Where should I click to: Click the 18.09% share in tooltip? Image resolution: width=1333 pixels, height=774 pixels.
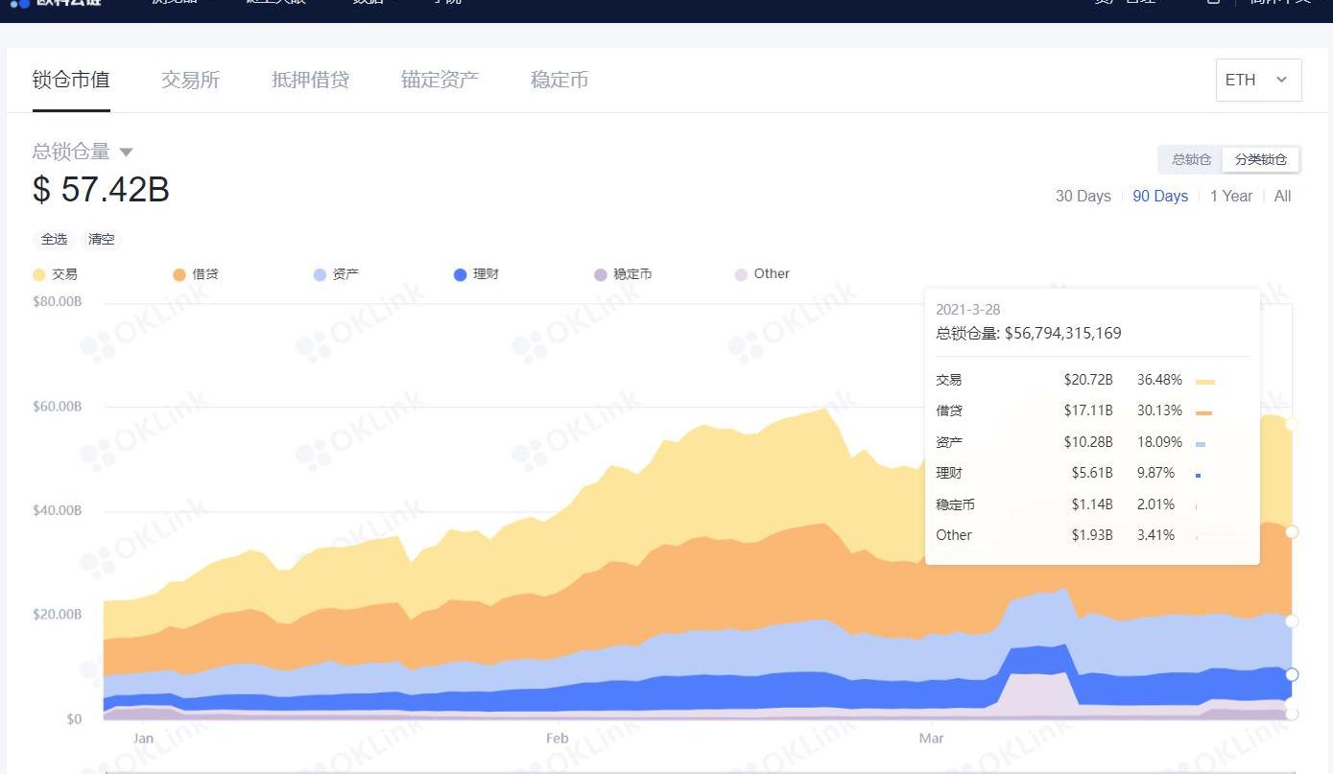pos(1159,442)
